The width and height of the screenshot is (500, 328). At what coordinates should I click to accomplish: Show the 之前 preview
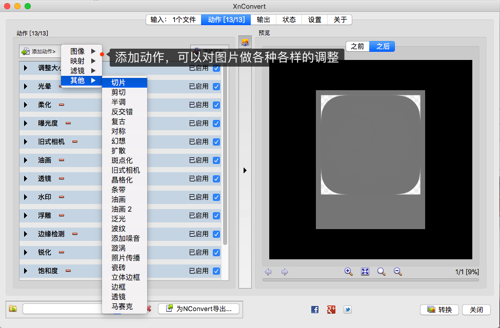tap(357, 47)
